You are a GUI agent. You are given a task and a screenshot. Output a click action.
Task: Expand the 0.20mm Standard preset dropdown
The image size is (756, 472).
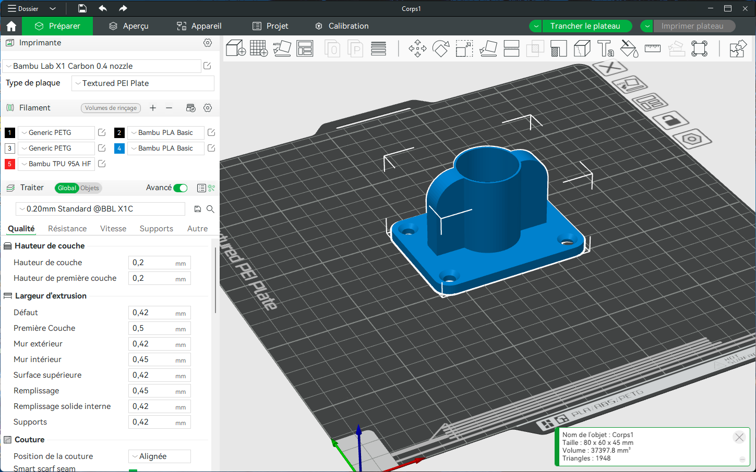click(x=101, y=209)
